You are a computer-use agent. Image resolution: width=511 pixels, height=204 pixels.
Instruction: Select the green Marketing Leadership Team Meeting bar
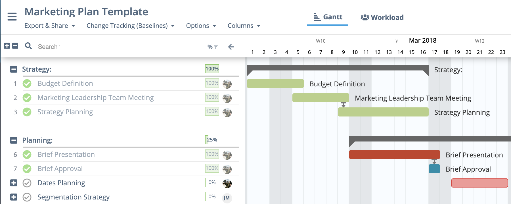point(321,98)
